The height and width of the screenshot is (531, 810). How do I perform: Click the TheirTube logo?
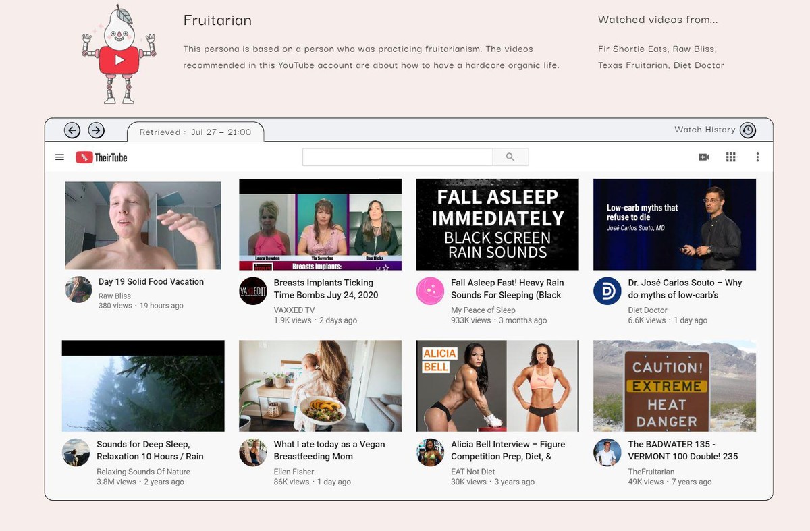(101, 157)
